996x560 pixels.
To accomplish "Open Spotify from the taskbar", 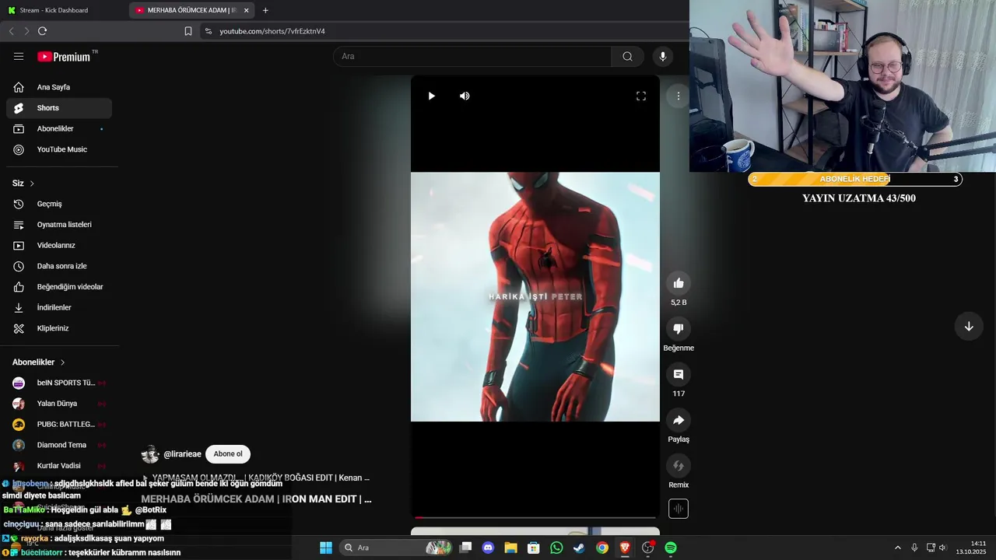I will tap(671, 548).
